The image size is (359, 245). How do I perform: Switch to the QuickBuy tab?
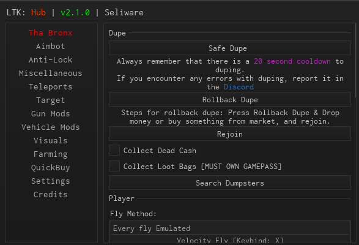51,168
